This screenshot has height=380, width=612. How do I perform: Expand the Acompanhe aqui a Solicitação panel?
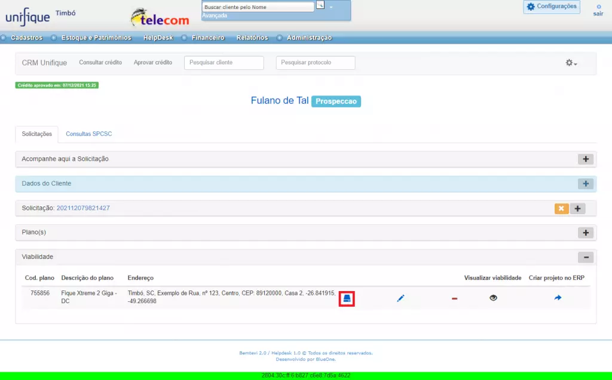point(586,159)
